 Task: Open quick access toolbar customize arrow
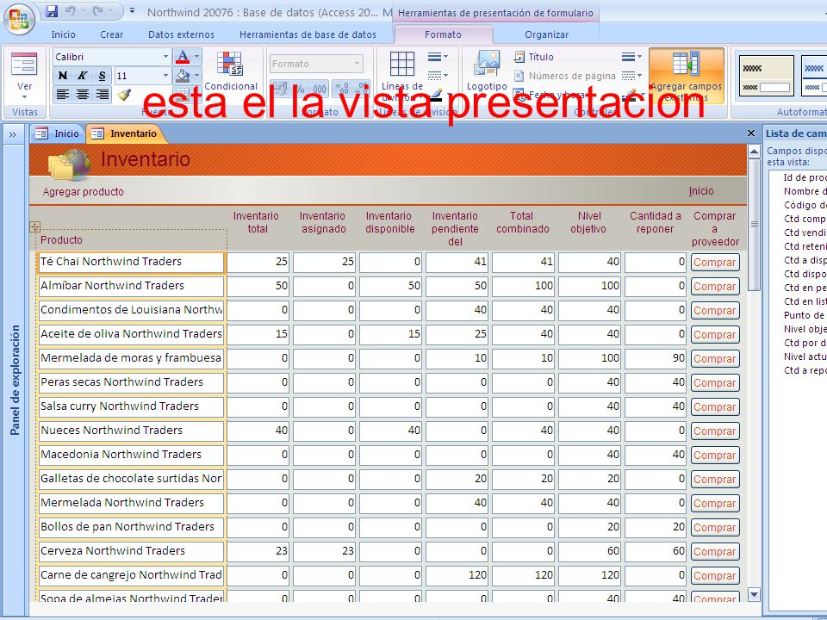point(133,10)
